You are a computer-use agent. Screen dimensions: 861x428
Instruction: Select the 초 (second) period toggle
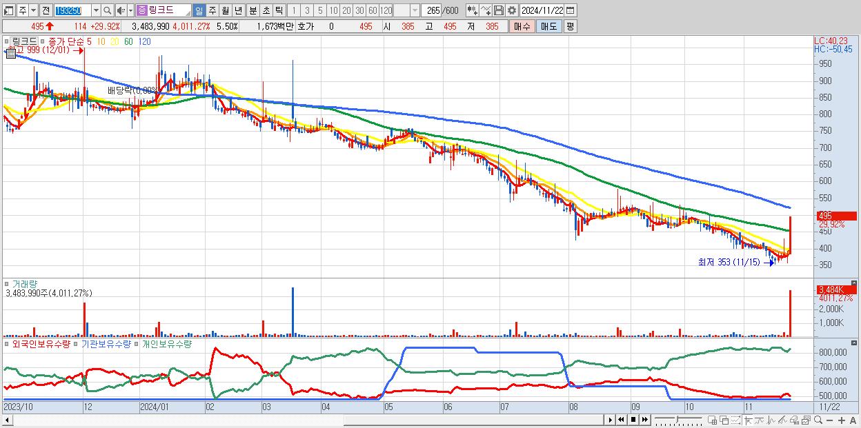coord(265,10)
